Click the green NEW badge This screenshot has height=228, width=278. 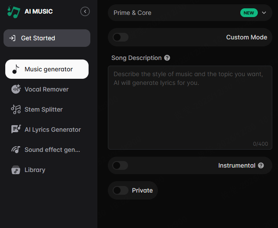249,13
